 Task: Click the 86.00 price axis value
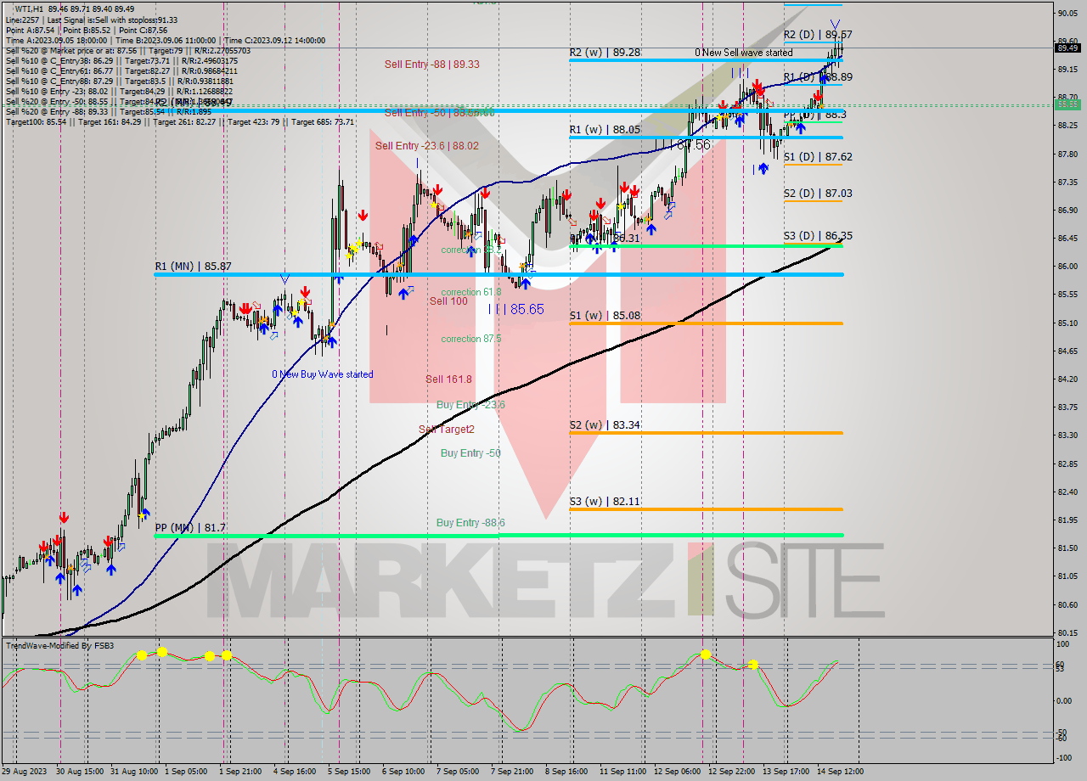click(1067, 267)
